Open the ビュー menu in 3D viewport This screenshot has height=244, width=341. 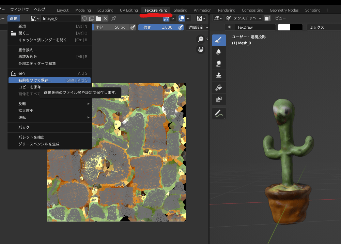[x=280, y=18]
